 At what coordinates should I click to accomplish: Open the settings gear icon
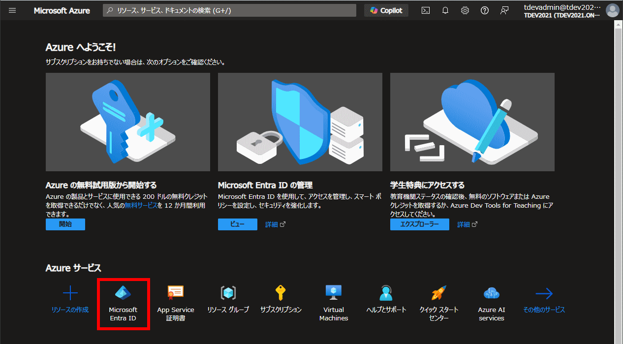[x=465, y=10]
